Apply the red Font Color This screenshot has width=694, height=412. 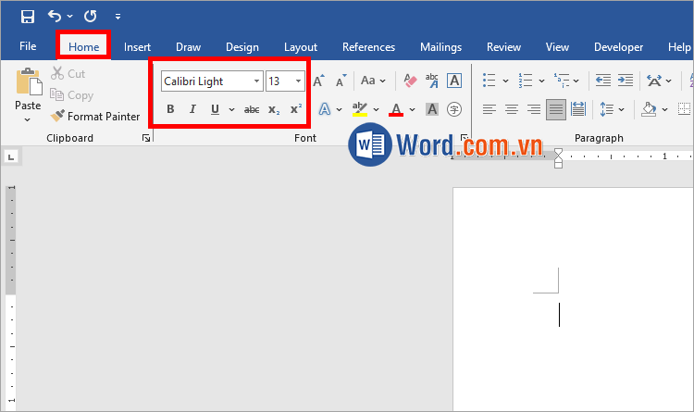[x=396, y=110]
